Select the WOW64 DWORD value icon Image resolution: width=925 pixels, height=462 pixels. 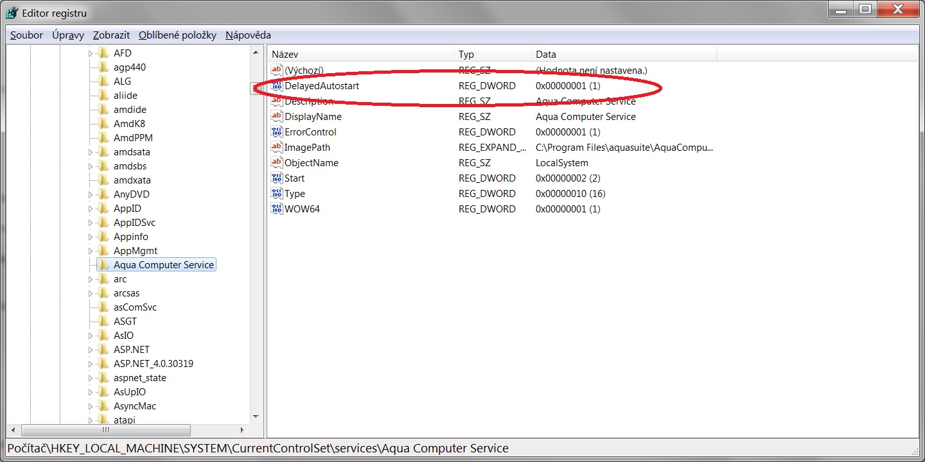277,209
